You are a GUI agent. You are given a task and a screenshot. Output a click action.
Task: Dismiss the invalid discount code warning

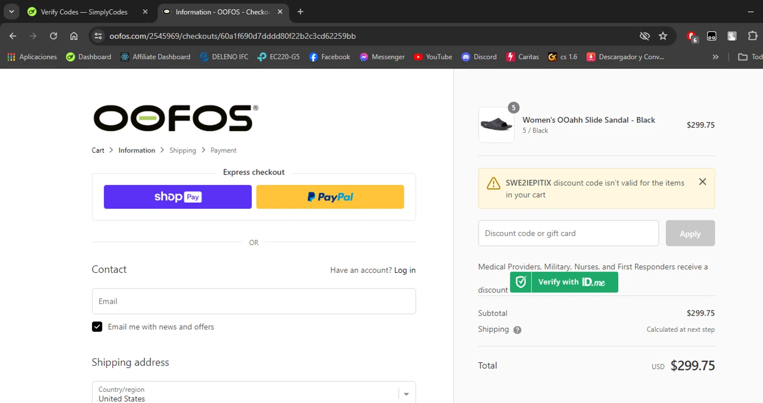coord(702,182)
